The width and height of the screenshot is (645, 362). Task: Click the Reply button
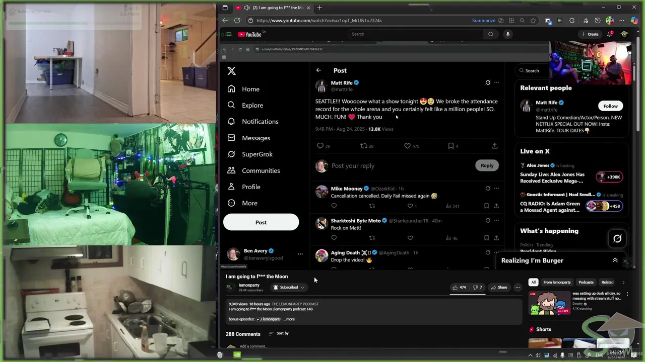pos(487,165)
